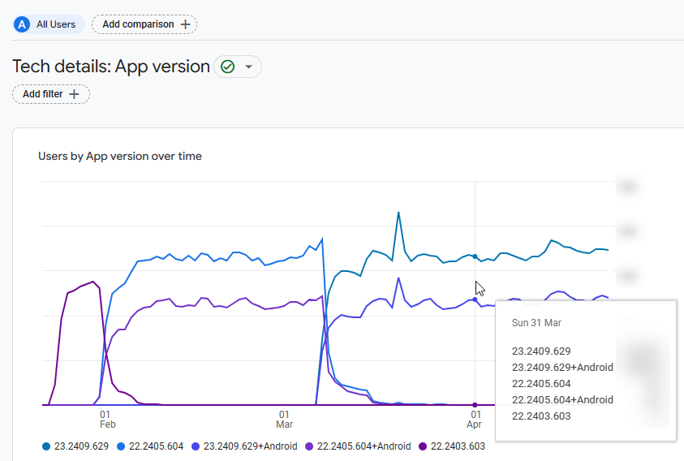Click 22.2405.604 row in the tooltip

click(541, 383)
